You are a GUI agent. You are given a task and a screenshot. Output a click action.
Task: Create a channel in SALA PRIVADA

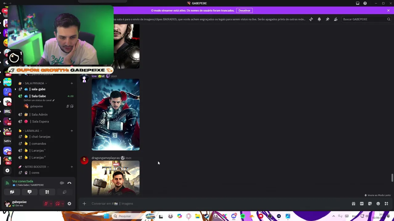click(72, 83)
